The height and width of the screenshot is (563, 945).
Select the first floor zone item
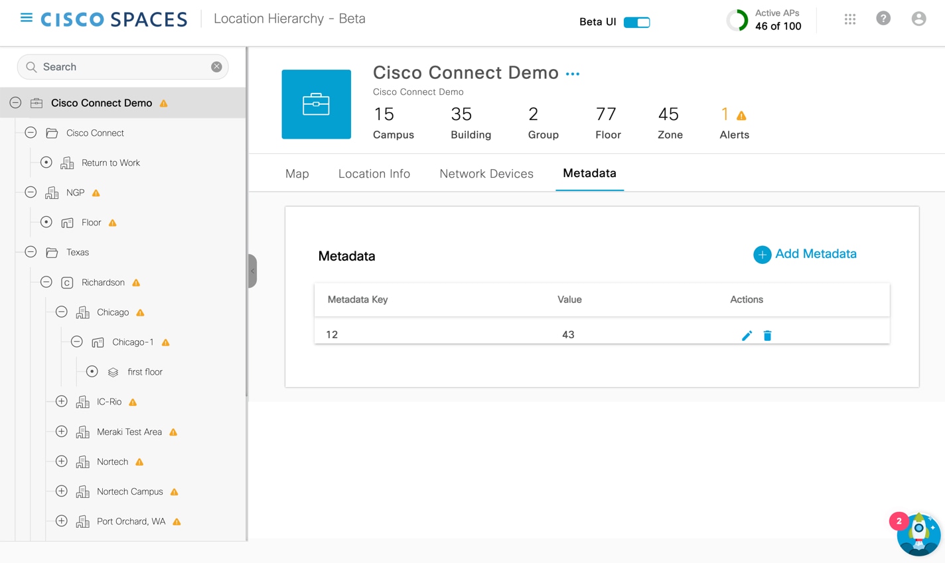pyautogui.click(x=145, y=372)
